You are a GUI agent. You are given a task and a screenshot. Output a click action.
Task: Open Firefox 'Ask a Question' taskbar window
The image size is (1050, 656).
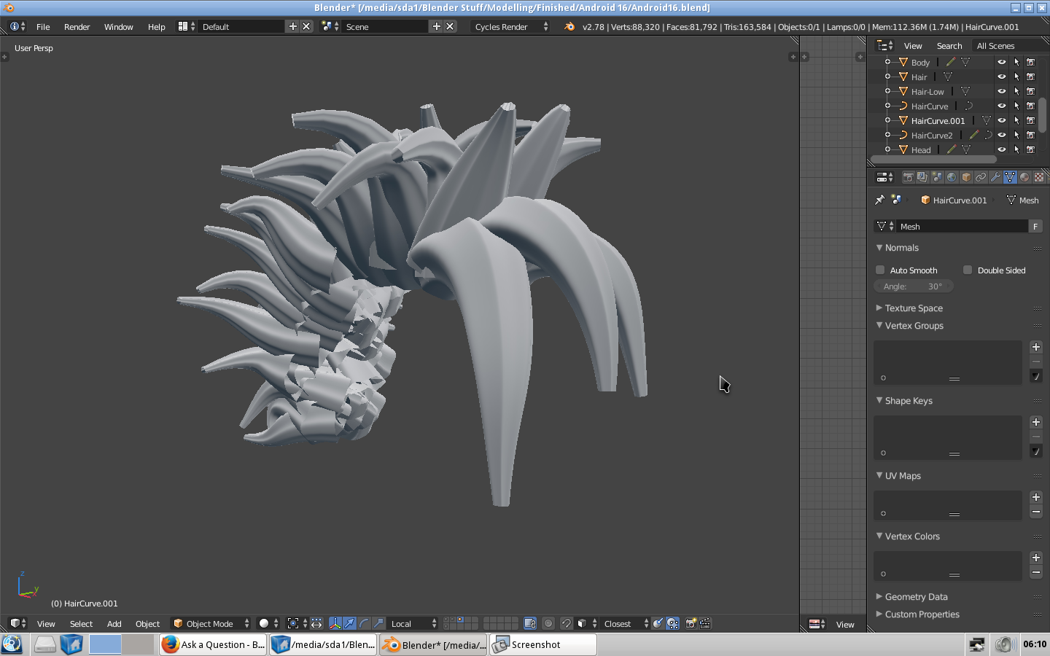coord(214,644)
